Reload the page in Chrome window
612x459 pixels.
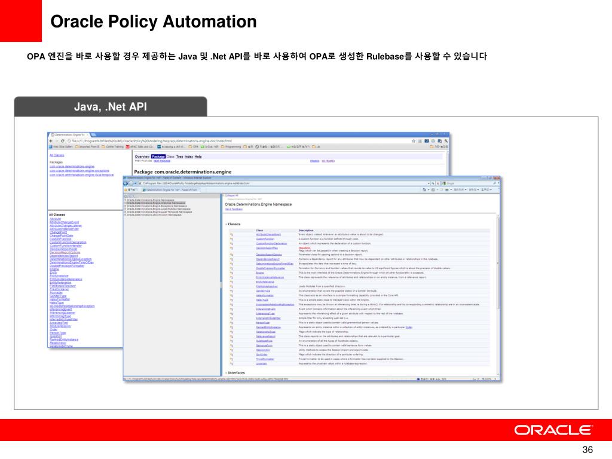(62, 141)
